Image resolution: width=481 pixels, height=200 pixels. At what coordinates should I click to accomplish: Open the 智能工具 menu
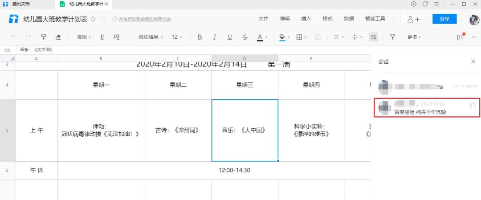coord(375,19)
